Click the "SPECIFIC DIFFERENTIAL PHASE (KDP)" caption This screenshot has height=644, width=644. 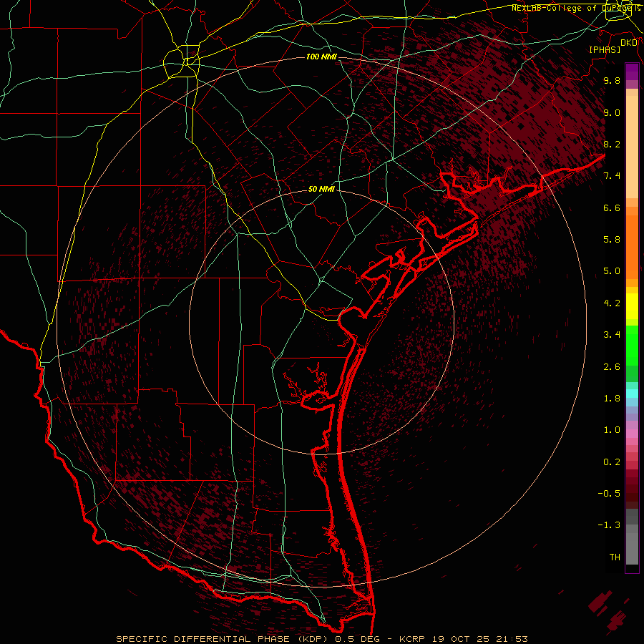(223, 639)
